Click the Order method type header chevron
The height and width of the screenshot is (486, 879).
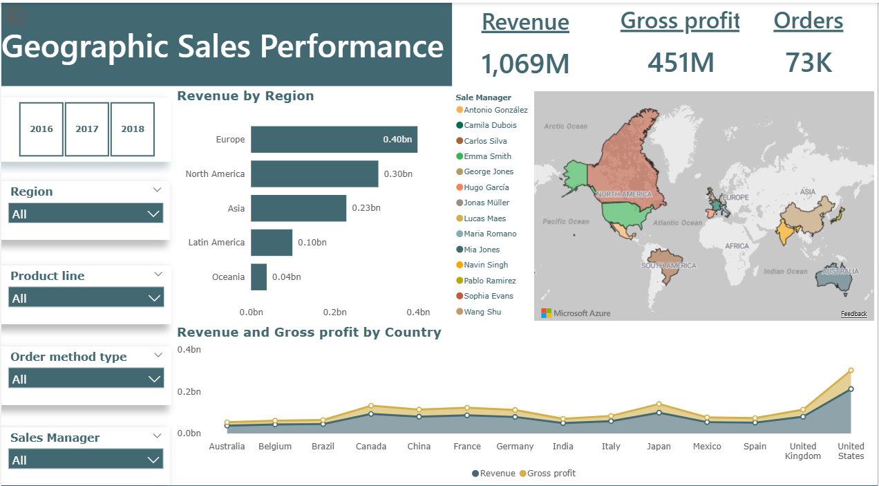158,355
